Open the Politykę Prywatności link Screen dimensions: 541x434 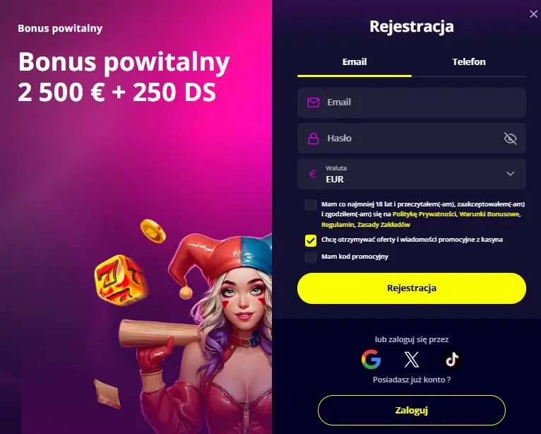click(424, 214)
